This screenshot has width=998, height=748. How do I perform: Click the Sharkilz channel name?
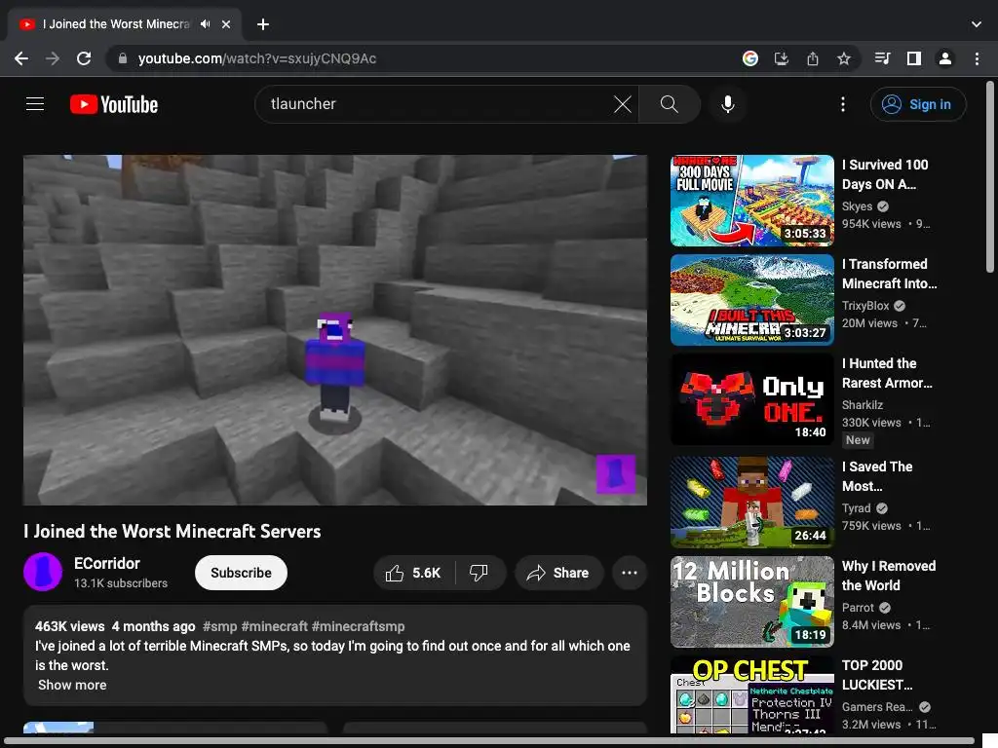click(x=862, y=404)
